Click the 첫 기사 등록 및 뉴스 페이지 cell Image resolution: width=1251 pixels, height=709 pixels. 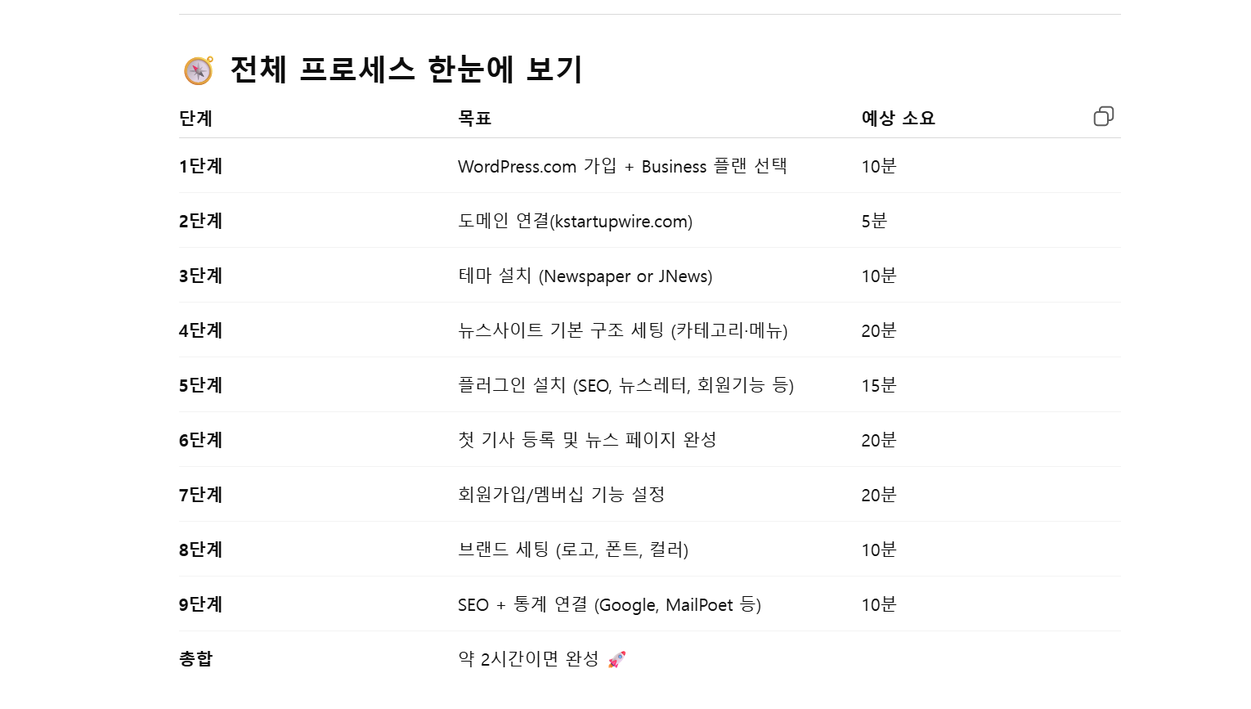(587, 441)
